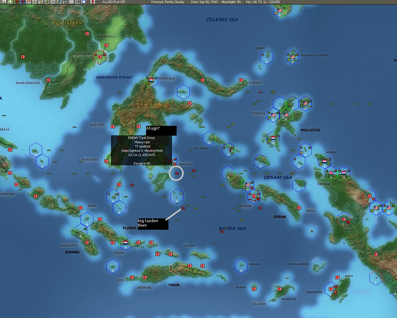The height and width of the screenshot is (318, 397).
Task: Select the Dutch flag base at Waigeo
Action: pyautogui.click(x=324, y=161)
